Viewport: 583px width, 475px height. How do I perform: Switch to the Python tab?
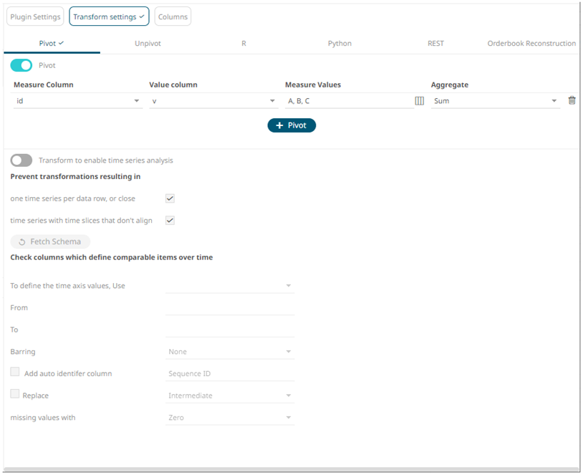pos(339,43)
